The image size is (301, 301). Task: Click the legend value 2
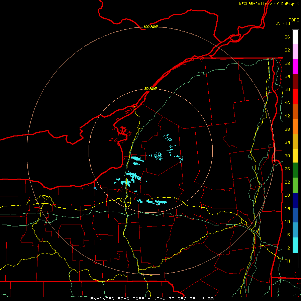coord(289,248)
